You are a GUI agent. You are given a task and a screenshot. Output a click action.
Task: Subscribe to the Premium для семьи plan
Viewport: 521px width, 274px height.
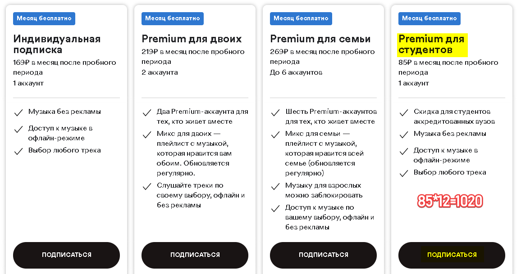[x=323, y=255]
